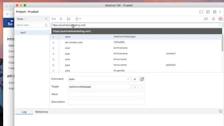
Task: Switch to the Log tab
Action: tap(24, 112)
